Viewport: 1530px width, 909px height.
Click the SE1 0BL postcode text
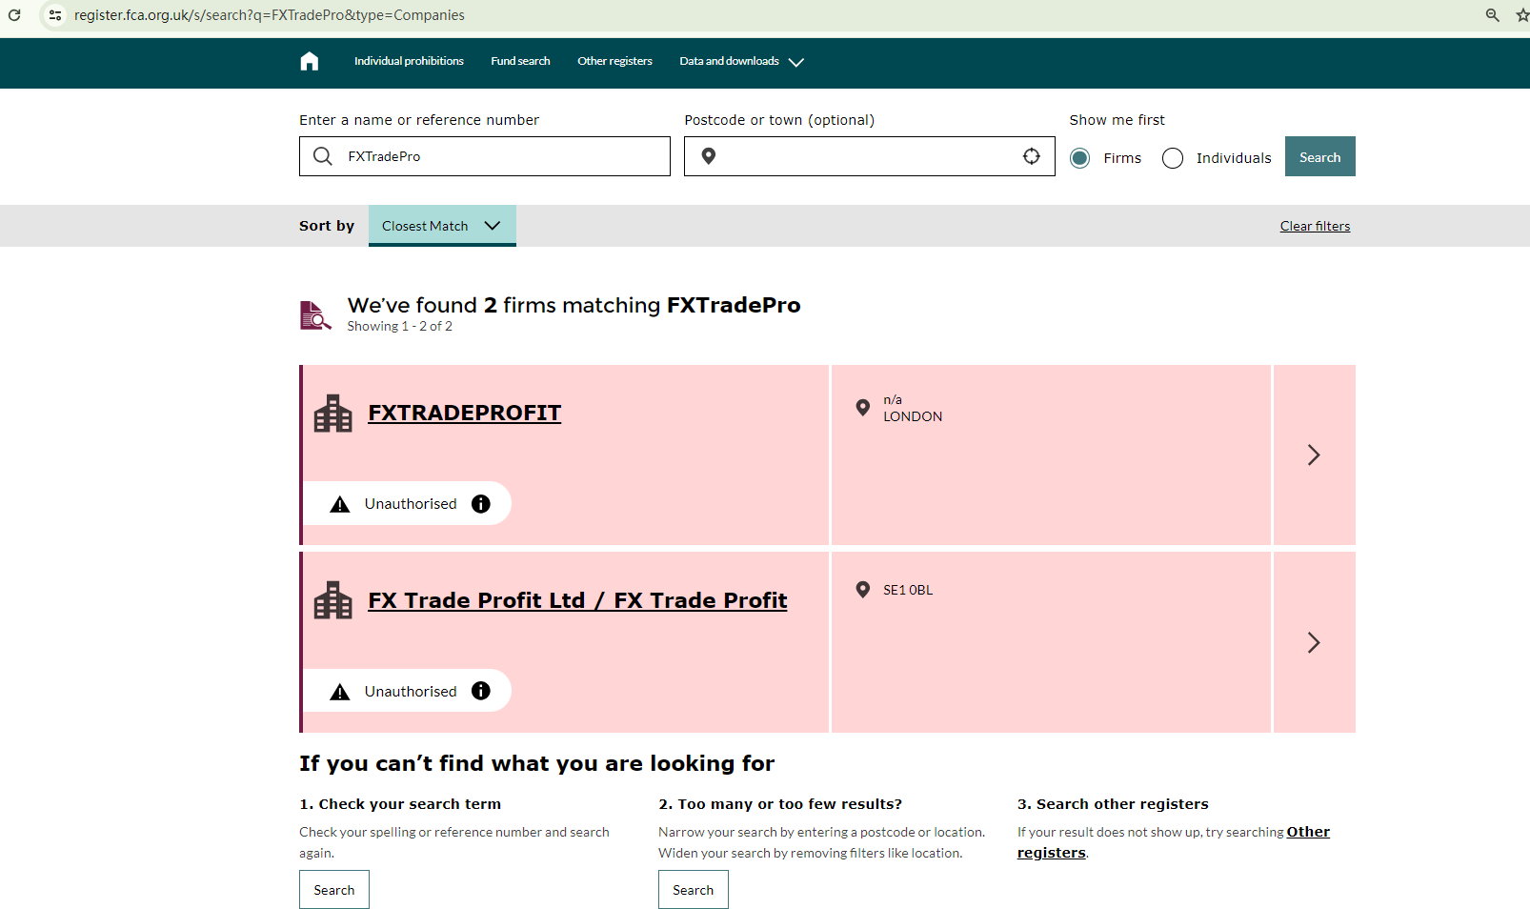coord(908,590)
